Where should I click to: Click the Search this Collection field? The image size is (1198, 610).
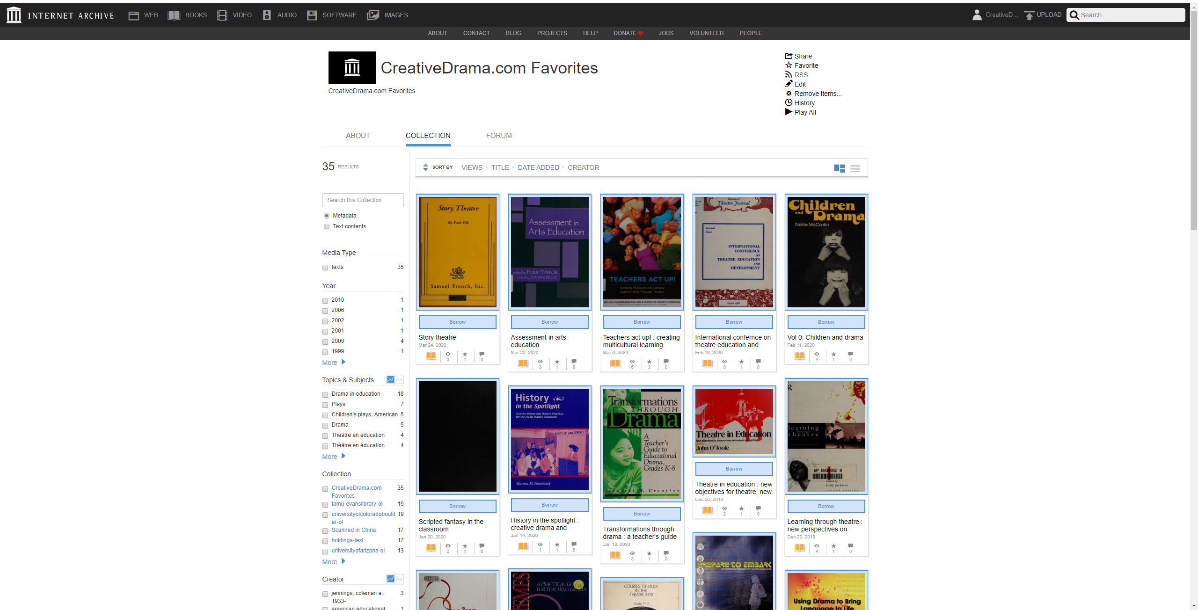[363, 200]
